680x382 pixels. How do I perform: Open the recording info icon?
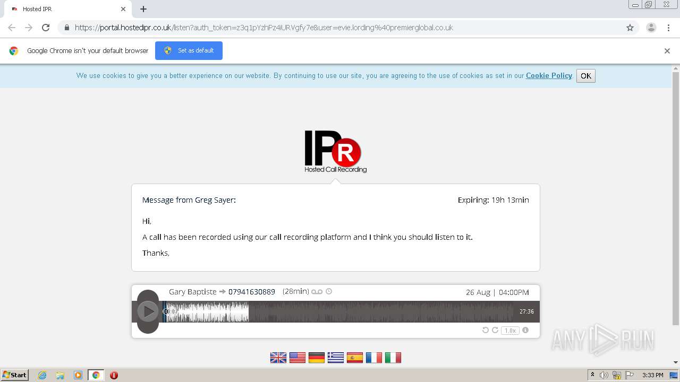[525, 330]
